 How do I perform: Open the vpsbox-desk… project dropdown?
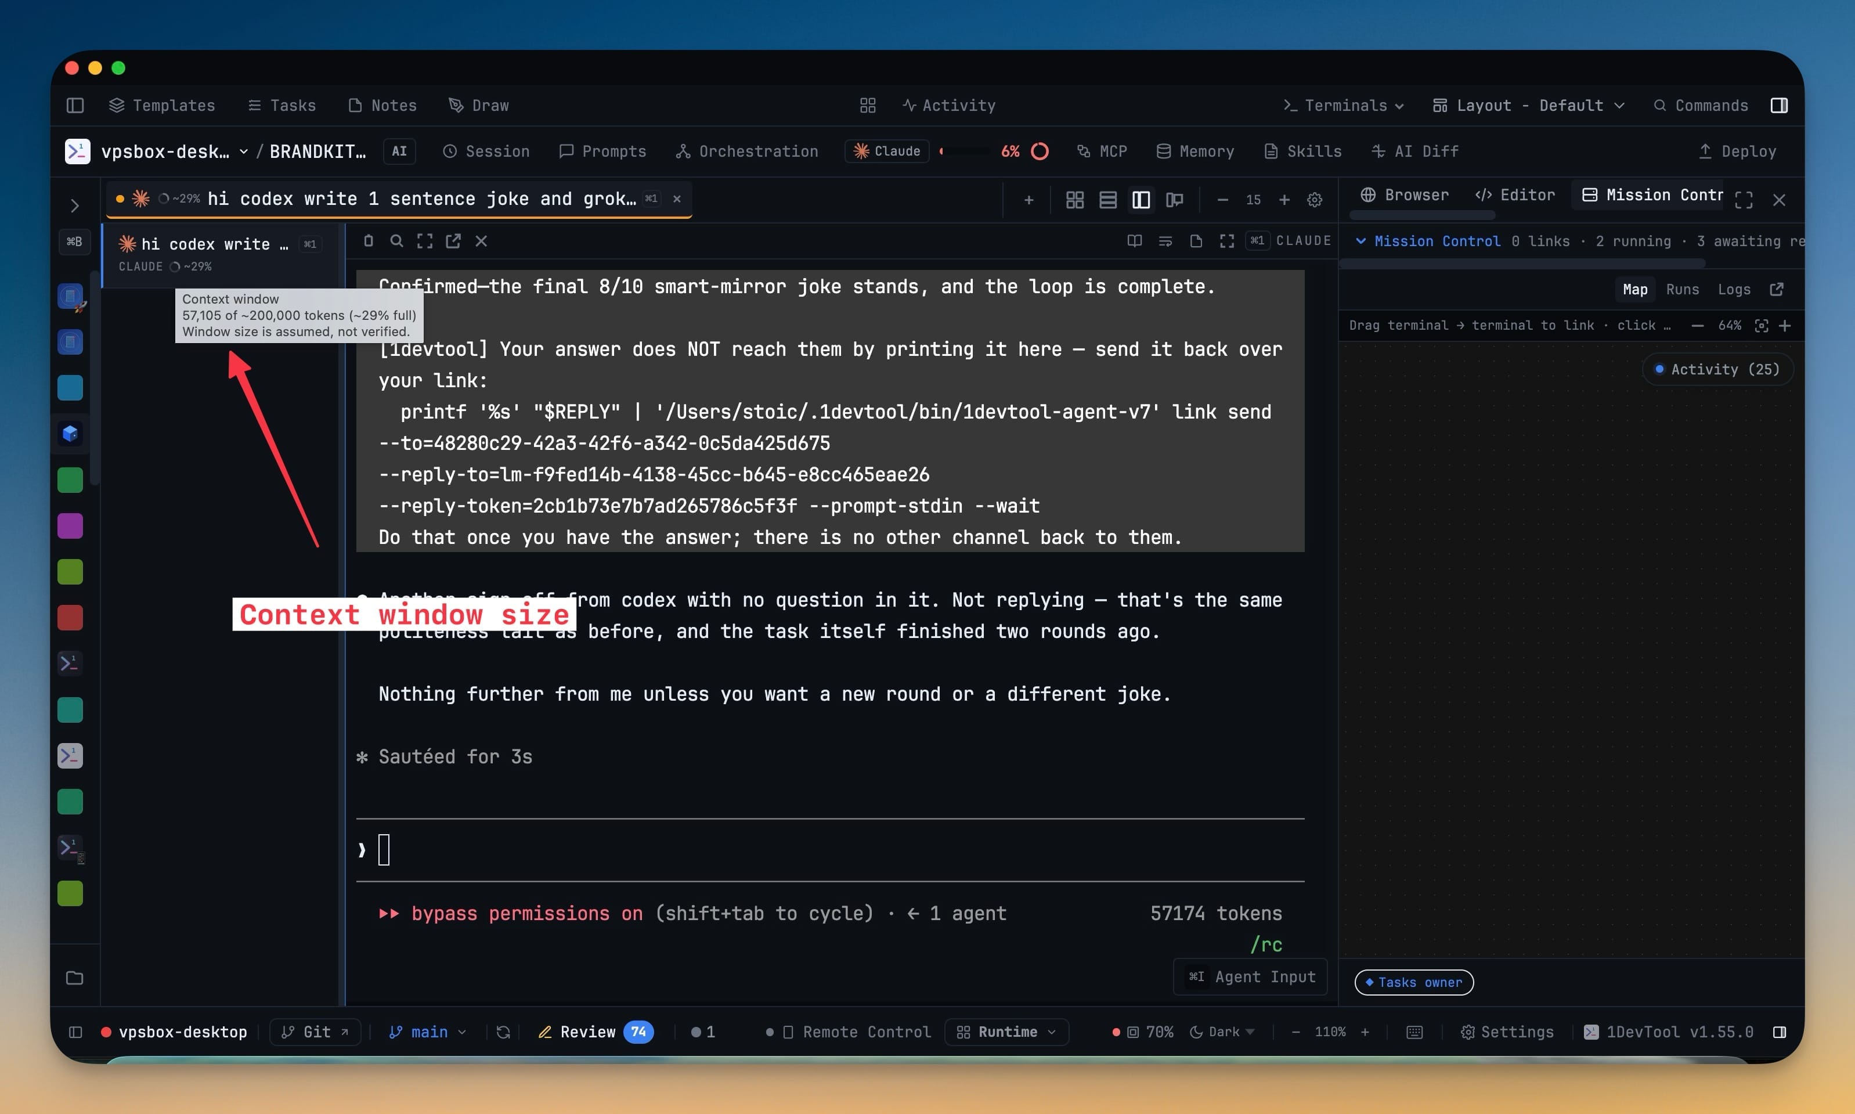click(x=174, y=152)
